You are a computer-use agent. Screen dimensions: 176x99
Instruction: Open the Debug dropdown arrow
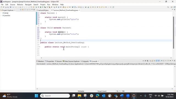(x=38, y=7)
